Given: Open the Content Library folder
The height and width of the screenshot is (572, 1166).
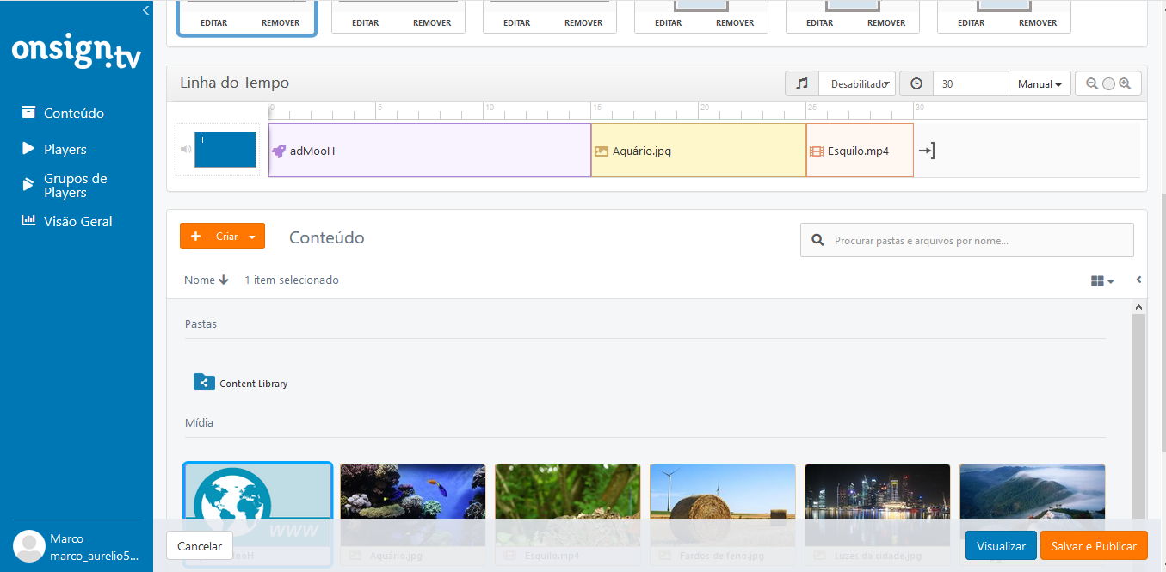Looking at the screenshot, I should 241,383.
